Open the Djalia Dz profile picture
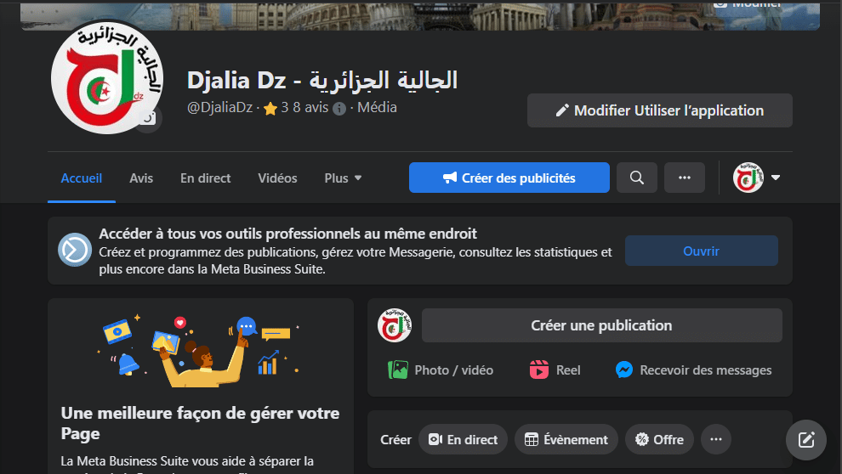842x474 pixels. (107, 78)
